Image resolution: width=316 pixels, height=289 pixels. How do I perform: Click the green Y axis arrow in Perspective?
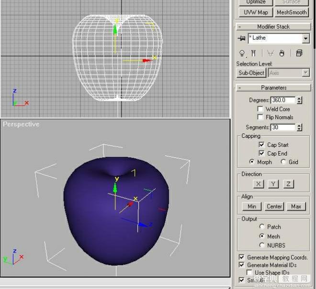click(x=115, y=189)
